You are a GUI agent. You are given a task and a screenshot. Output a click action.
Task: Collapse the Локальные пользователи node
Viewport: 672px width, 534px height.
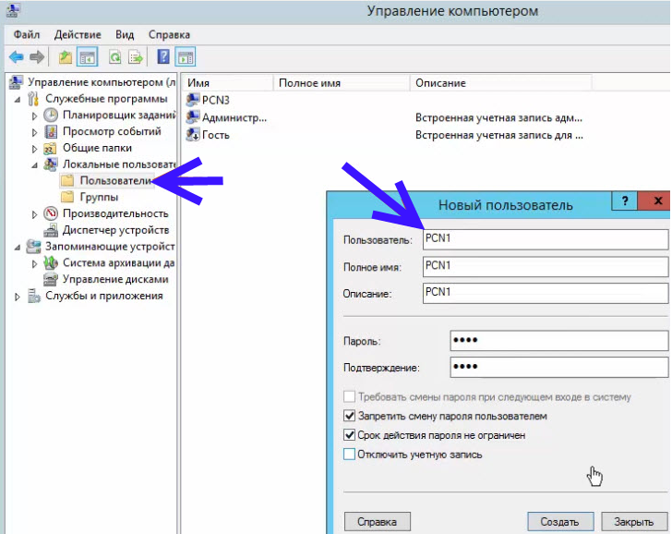35,165
